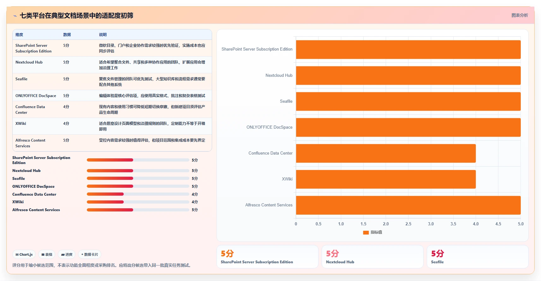Select the Chart.js tag

tap(24, 254)
